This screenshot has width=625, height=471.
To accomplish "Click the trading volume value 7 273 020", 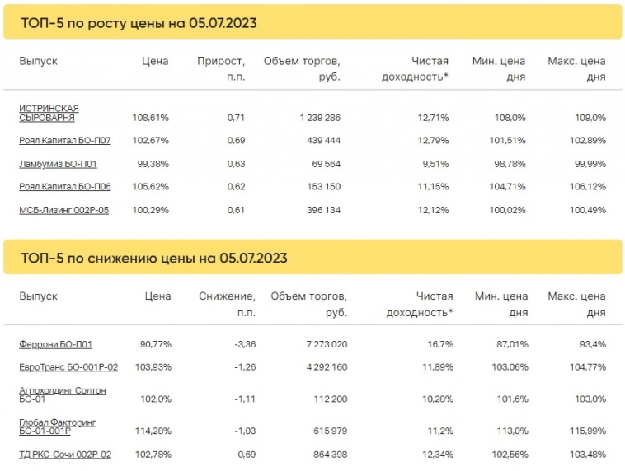I will pos(320,343).
